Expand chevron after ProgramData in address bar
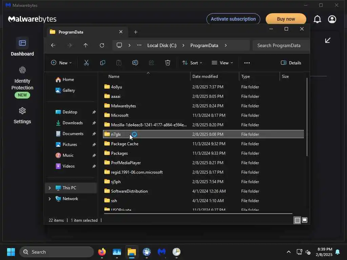347x260 pixels. tap(226, 45)
